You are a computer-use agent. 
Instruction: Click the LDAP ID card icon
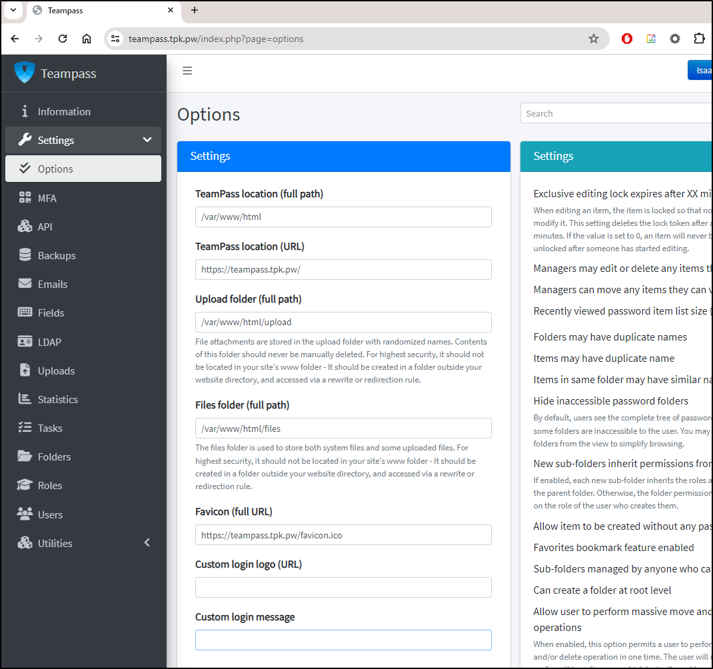point(25,341)
